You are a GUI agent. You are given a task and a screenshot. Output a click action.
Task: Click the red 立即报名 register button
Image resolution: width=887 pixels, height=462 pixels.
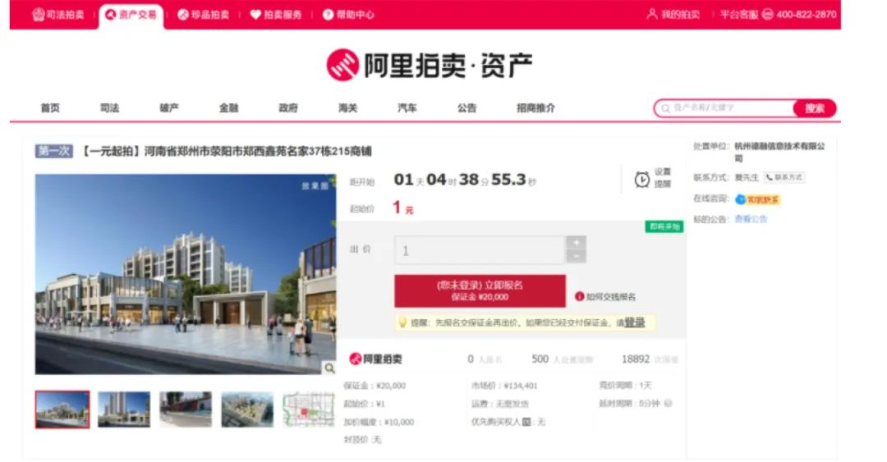[x=480, y=290]
